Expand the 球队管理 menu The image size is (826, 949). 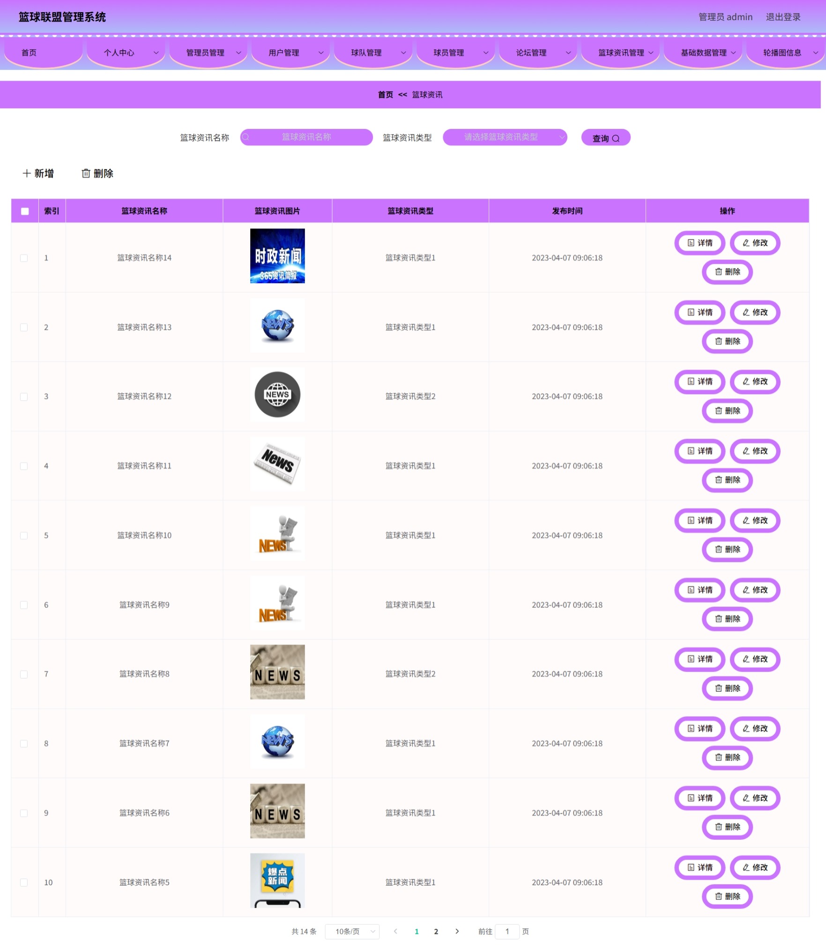pos(373,52)
